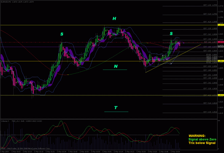Image resolution: width=224 pixels, height=153 pixels.
Task: Select the red dash-dot horizontal line
Action: [109, 42]
